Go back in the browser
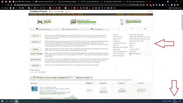Viewport: 183px width, 103px height. [x=2, y=5]
